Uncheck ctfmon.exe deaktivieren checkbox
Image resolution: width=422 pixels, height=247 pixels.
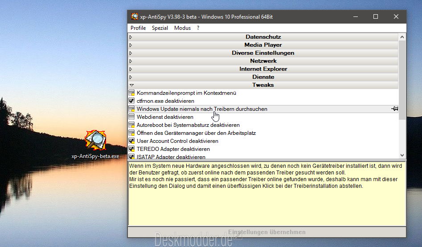(x=131, y=101)
